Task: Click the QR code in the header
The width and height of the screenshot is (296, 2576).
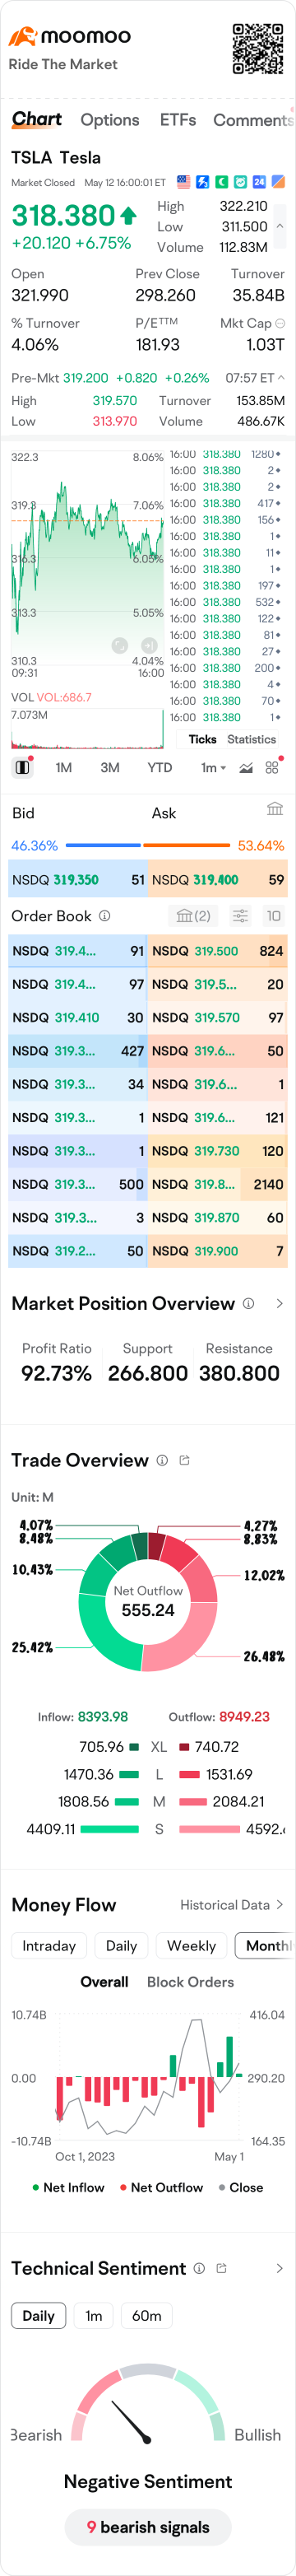Action: coord(258,49)
